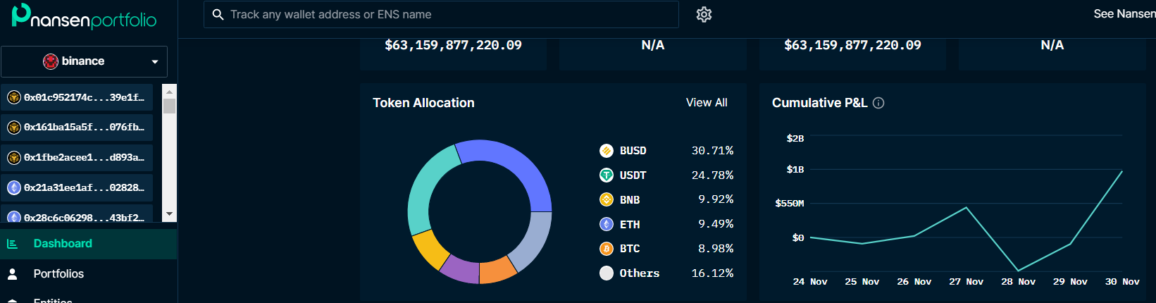Click the search magnifier icon
Screen dimensions: 1156x303
click(218, 15)
